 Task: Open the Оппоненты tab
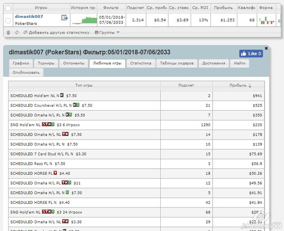(74, 64)
